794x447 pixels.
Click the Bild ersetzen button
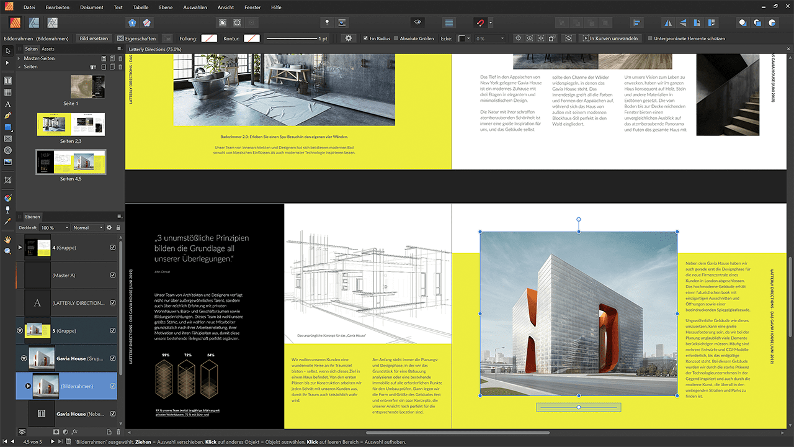click(94, 38)
